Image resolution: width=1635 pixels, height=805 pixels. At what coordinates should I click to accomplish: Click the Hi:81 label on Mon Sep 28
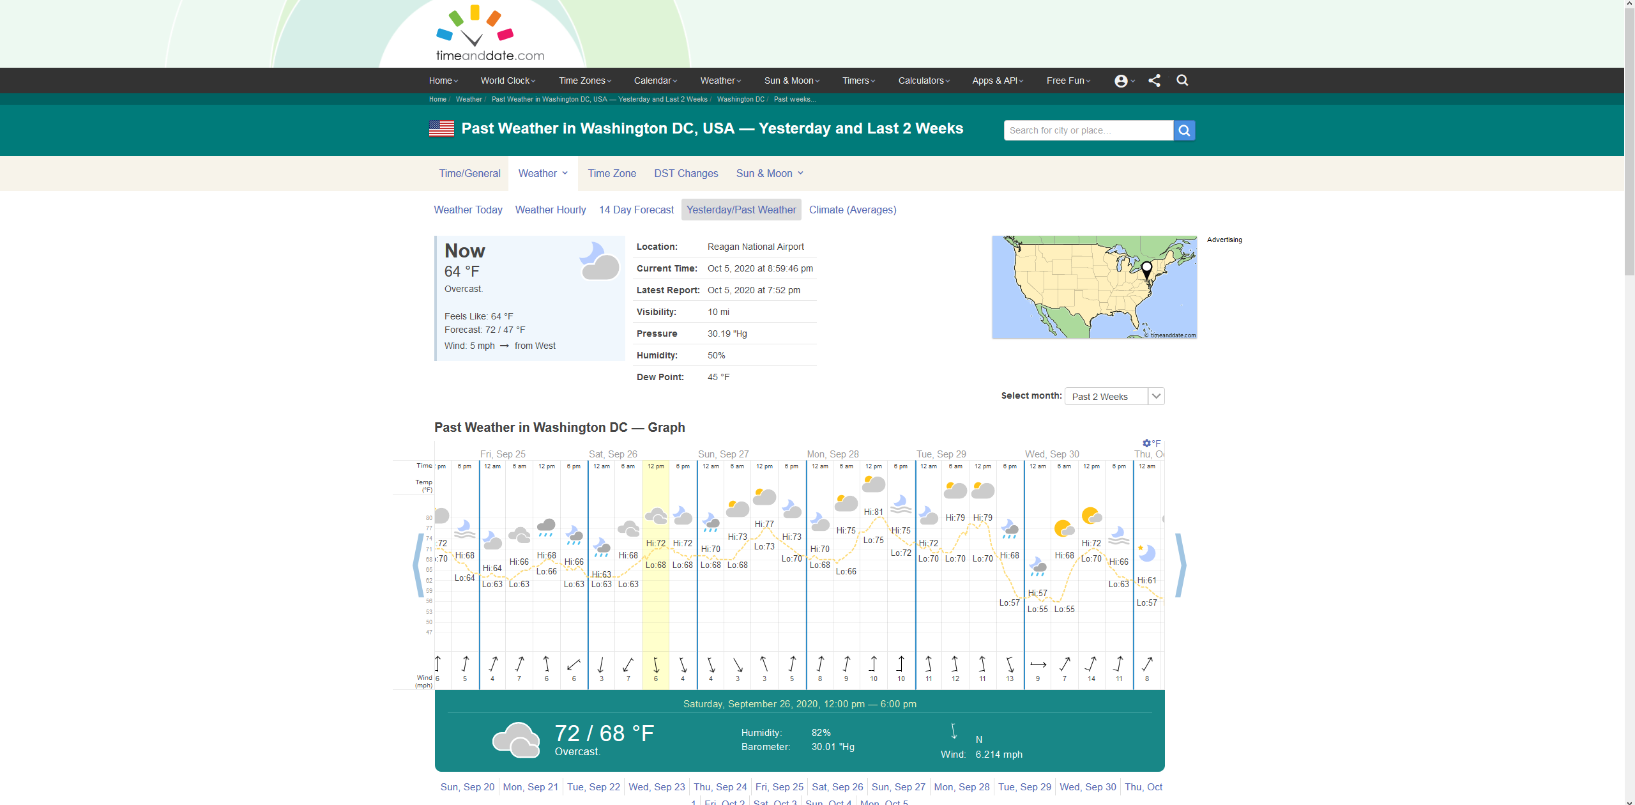tap(873, 512)
